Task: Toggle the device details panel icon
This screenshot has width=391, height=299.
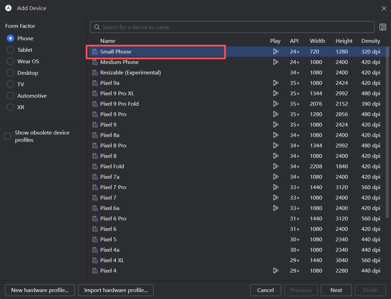Action: click(x=383, y=27)
